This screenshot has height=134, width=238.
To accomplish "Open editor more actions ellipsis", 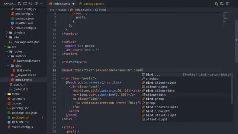I will (x=233, y=4).
